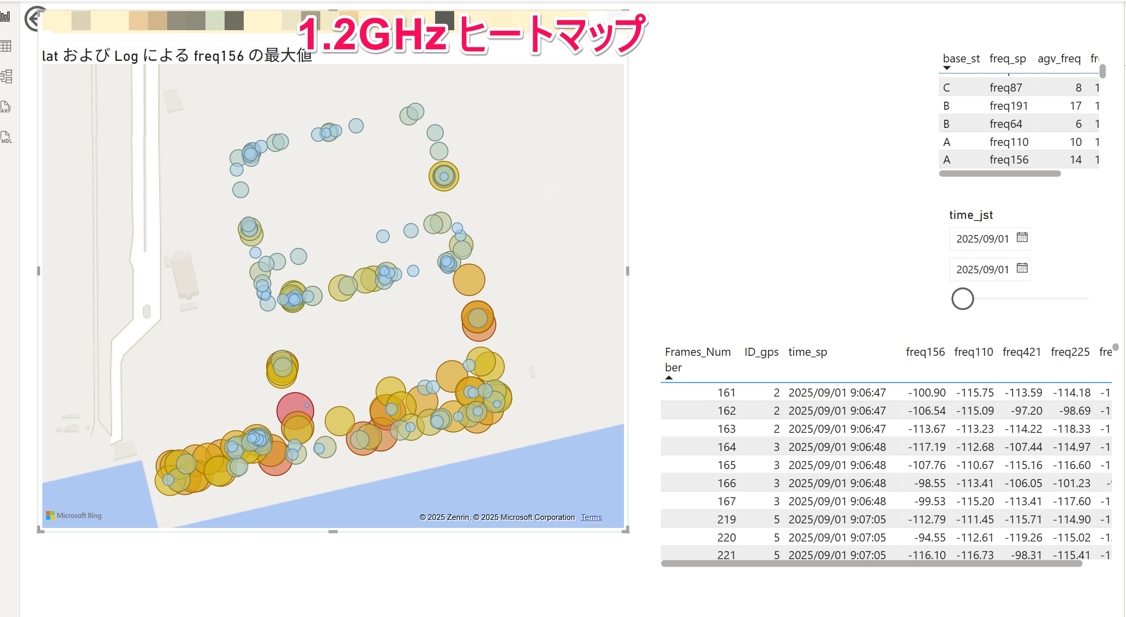This screenshot has height=617, width=1126.
Task: Toggle the Frames_Number column sort arrow
Action: click(669, 377)
